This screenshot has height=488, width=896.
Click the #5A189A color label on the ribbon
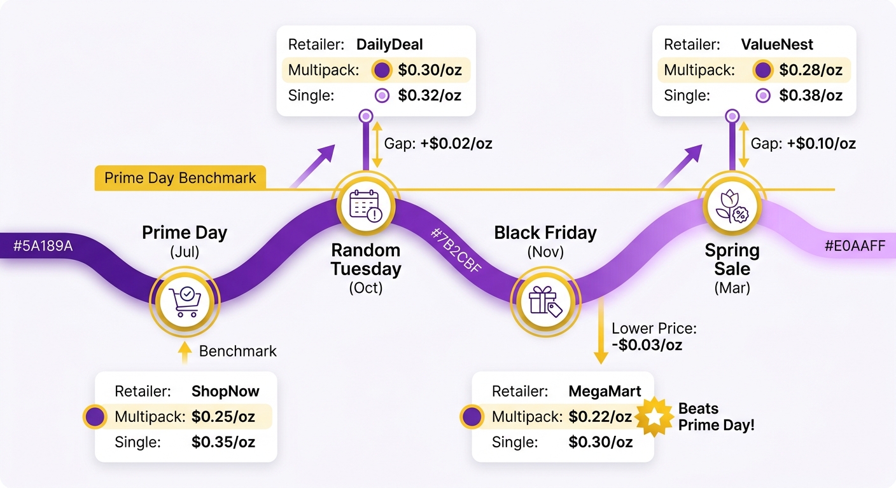[43, 246]
